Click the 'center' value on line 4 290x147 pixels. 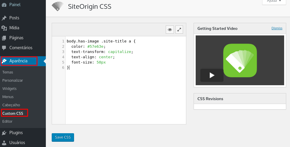(x=106, y=57)
